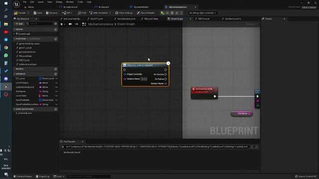Toggle visibility eye for LastUnlockedLevel variable
The height and width of the screenshot is (179, 319).
(x=56, y=87)
